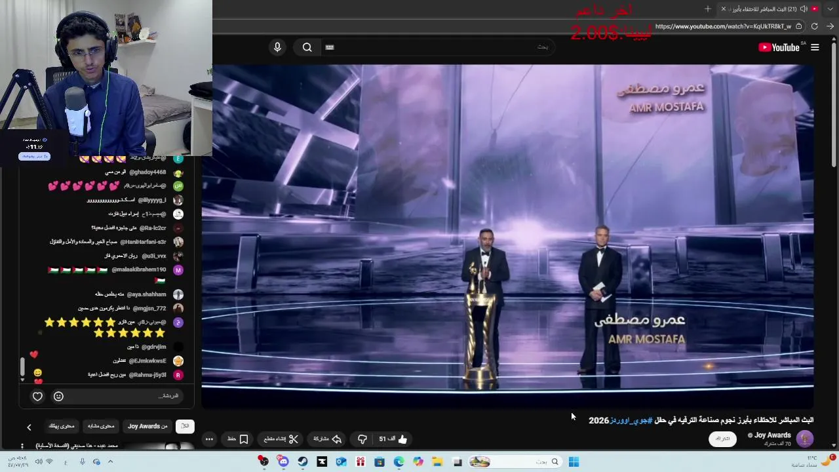Expand the tab search dropdown chevron
839x472 pixels.
pos(831,9)
